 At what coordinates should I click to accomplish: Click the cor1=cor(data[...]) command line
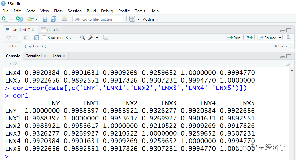(x=126, y=88)
